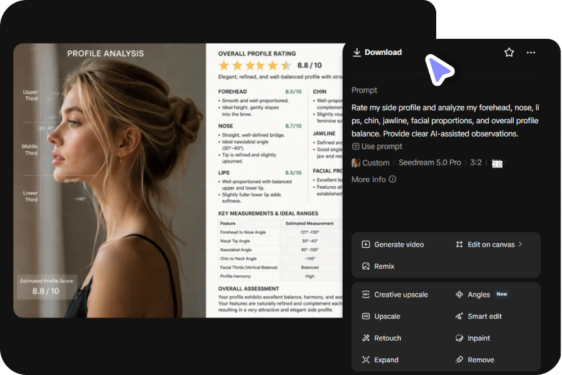The image size is (562, 375).
Task: Click the Download button
Action: tap(377, 52)
